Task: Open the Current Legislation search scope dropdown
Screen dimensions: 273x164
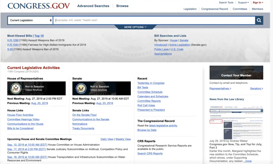Action: coord(30,20)
